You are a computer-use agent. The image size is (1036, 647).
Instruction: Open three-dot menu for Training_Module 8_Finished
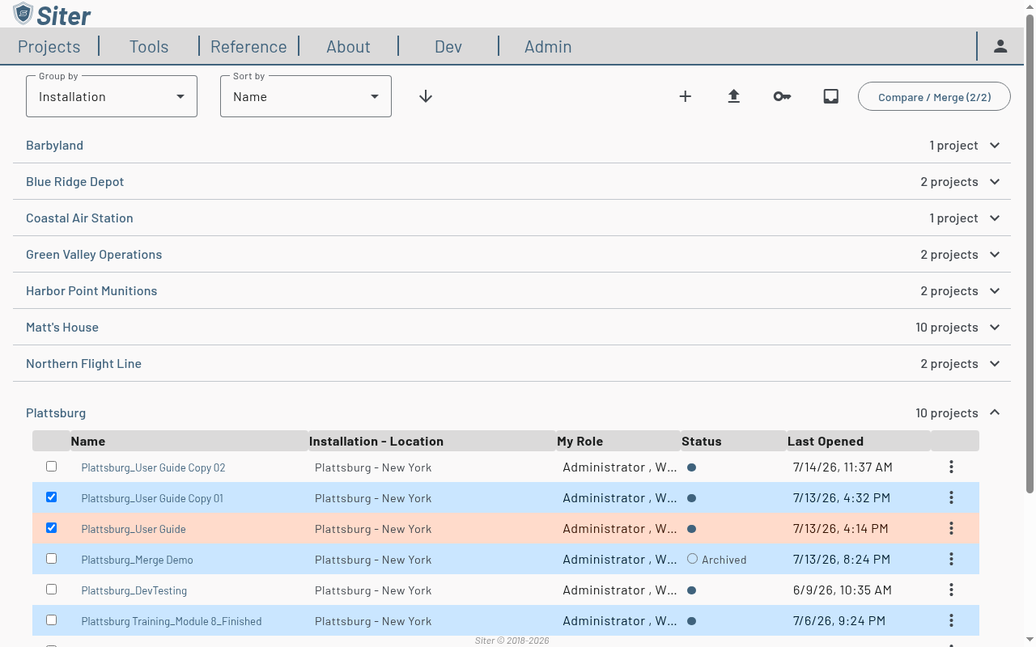click(951, 620)
